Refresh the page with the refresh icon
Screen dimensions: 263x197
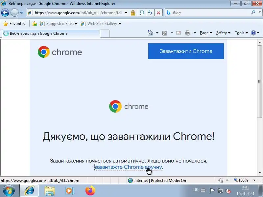pyautogui.click(x=150, y=13)
